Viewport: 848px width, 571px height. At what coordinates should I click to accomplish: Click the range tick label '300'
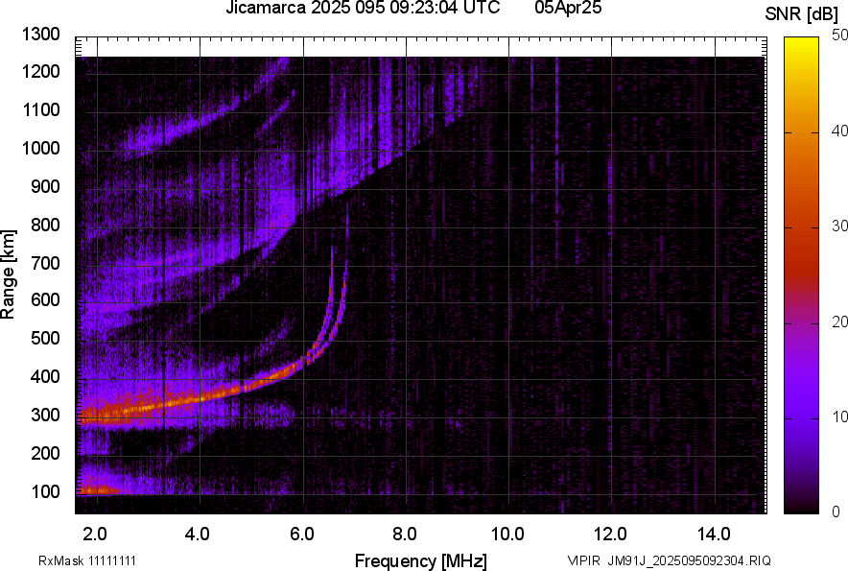coord(45,416)
